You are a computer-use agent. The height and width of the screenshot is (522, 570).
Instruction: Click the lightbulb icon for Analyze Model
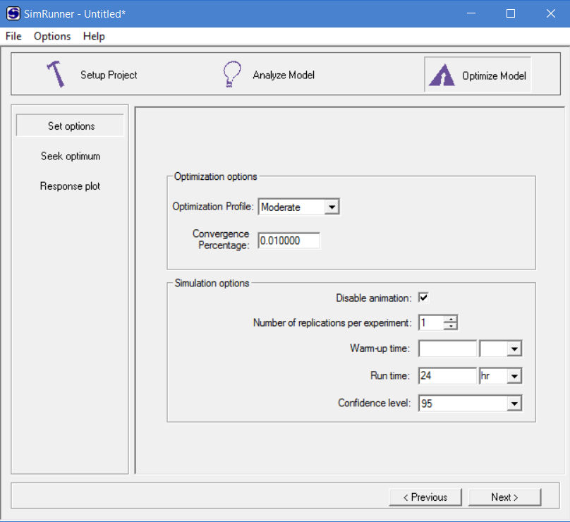click(231, 74)
